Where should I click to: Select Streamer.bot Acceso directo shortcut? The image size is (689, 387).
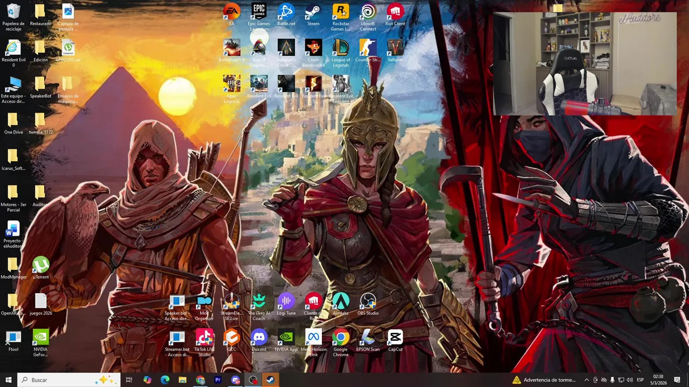[x=177, y=343]
